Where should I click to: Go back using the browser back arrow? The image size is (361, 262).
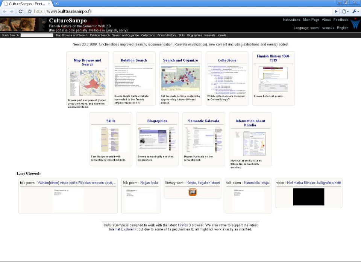click(x=5, y=11)
